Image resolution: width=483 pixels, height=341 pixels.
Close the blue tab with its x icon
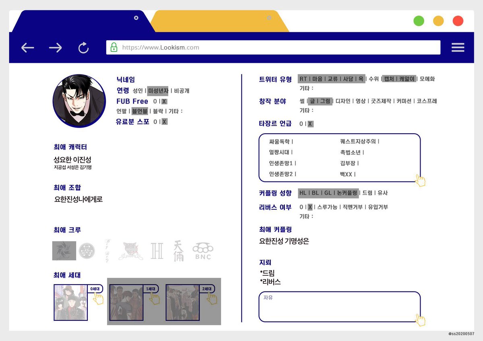point(136,18)
